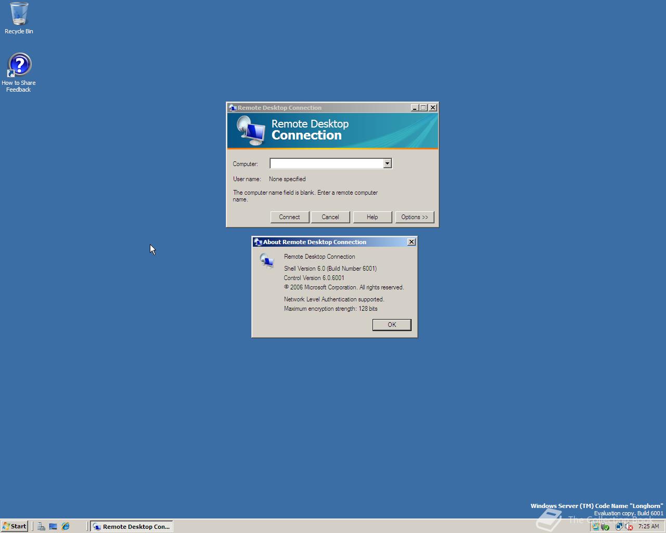666x533 pixels.
Task: Click the muted volume tray icon
Action: pos(629,526)
